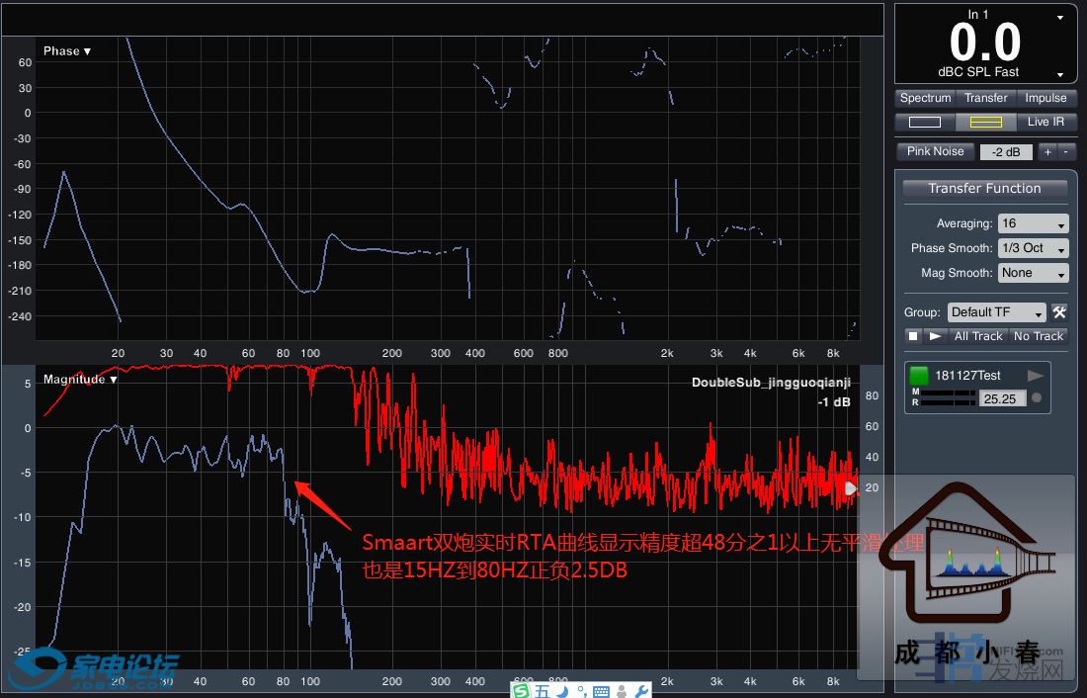
Task: Click the No Track button
Action: [1038, 336]
